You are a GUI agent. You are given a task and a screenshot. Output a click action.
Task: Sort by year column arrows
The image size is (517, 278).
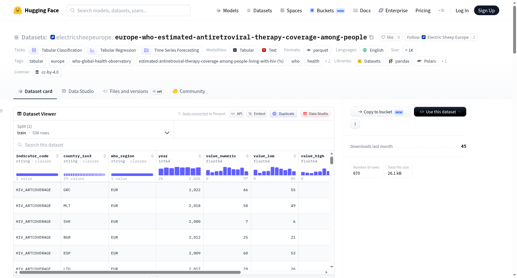[x=200, y=156]
